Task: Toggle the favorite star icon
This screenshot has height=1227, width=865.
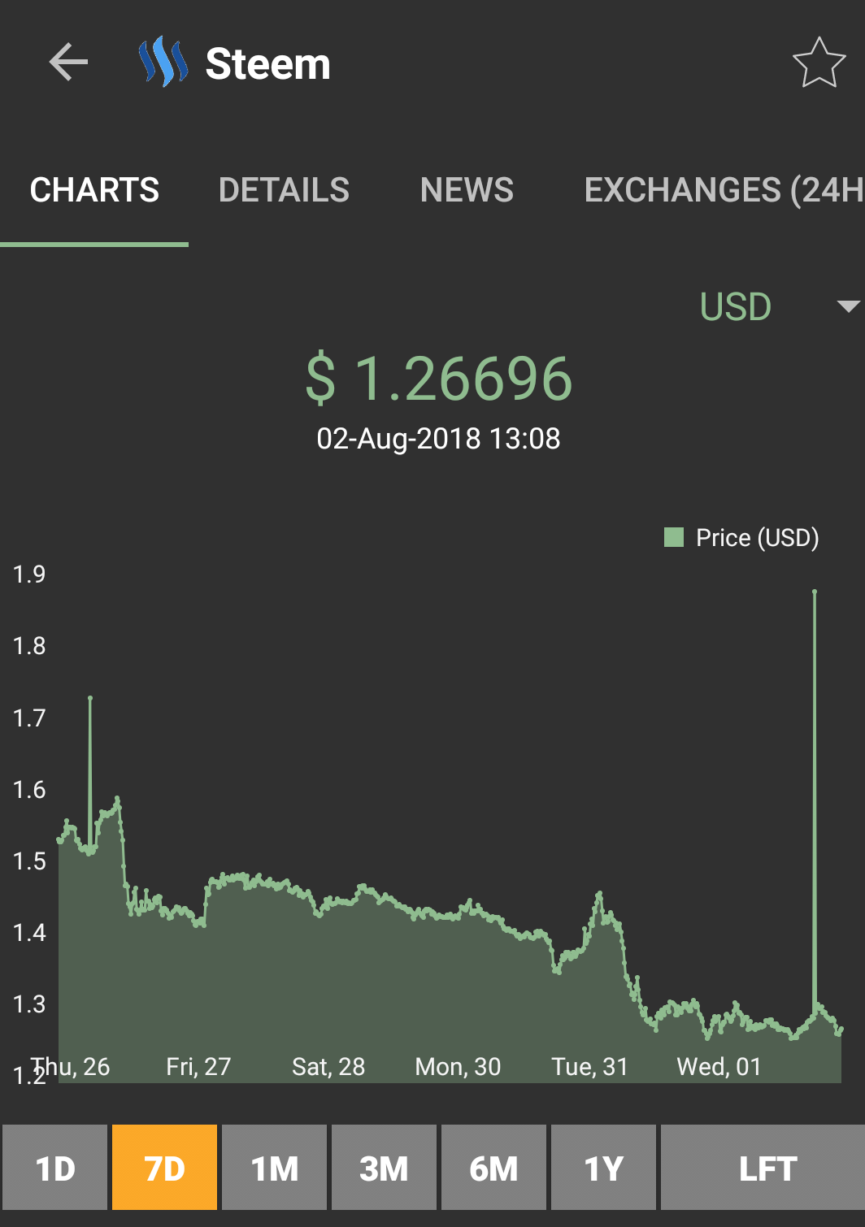Action: [x=819, y=63]
